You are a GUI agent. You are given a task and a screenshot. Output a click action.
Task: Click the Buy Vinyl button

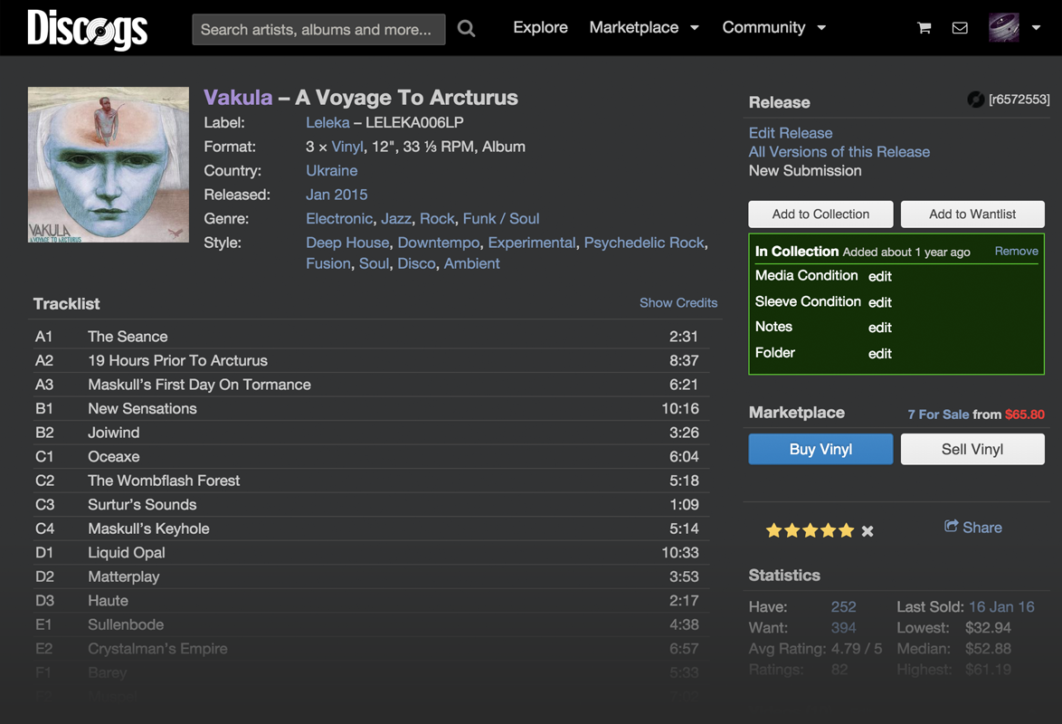click(820, 450)
